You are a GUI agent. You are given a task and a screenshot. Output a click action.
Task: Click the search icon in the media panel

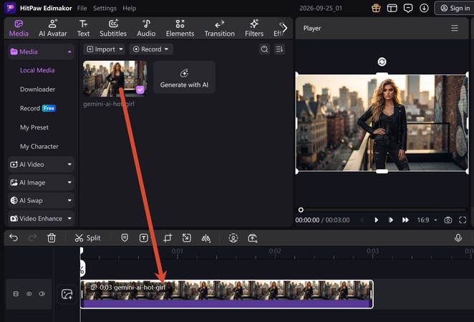[264, 49]
